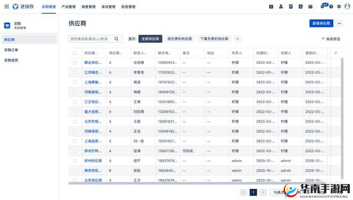Viewport: 353px width, 200px height.
Task: Check the row for 郑州供应商
Action: (75, 161)
